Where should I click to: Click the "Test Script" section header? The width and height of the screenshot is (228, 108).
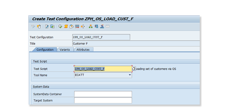coord(40,62)
